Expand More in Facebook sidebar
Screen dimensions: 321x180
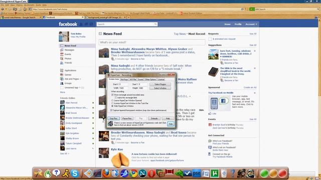pyautogui.click(x=62, y=92)
